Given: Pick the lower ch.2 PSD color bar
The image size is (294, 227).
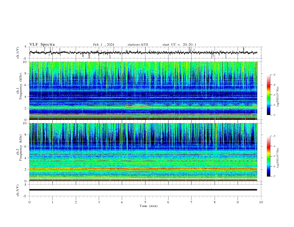Looking at the screenshot, I should (x=268, y=156).
